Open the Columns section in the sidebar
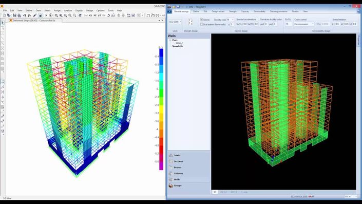This screenshot has height=204, width=362. pos(178,174)
